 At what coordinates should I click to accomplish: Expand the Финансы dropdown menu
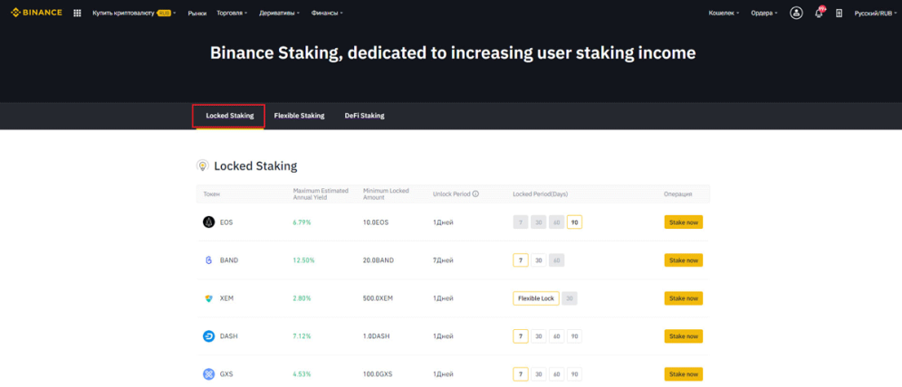click(327, 13)
